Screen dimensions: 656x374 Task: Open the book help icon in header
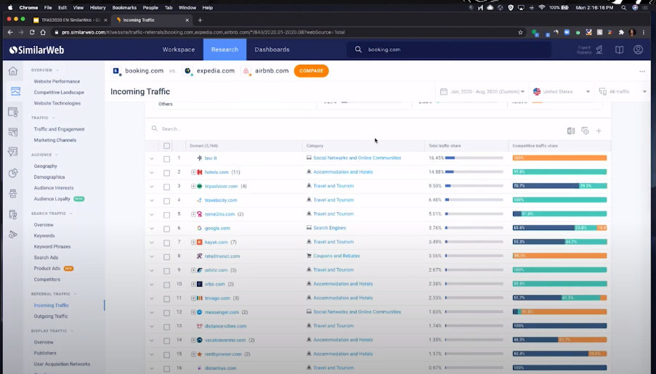pos(620,50)
